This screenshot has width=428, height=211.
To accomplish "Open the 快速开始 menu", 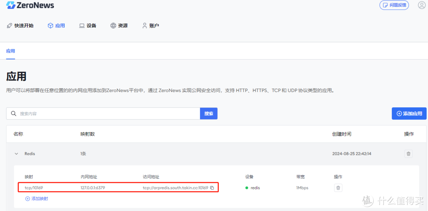I will [x=20, y=26].
